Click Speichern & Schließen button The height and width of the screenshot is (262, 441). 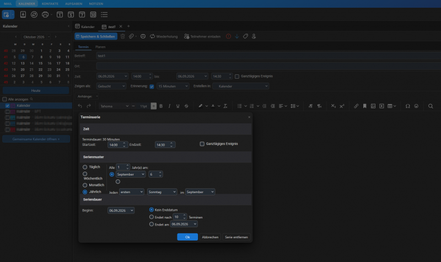coord(95,36)
